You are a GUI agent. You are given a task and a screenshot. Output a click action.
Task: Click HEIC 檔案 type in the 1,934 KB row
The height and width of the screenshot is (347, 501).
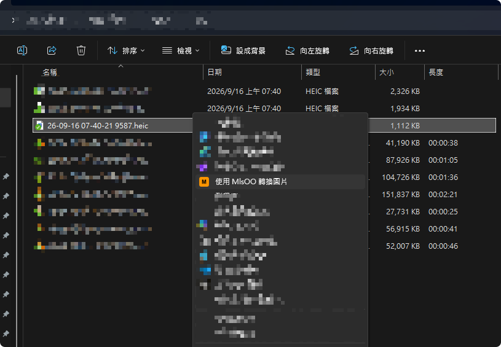coord(322,109)
